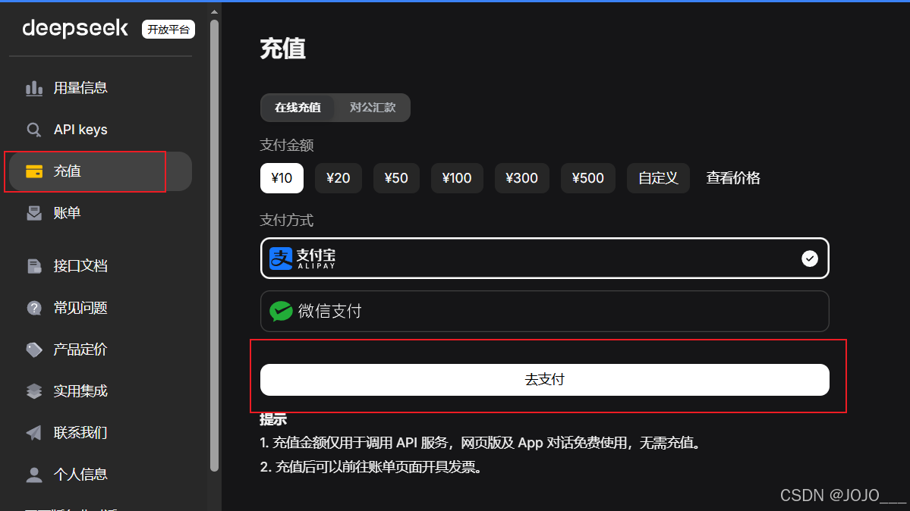Open 产品定价 in the sidebar
The height and width of the screenshot is (511, 910).
(100, 350)
